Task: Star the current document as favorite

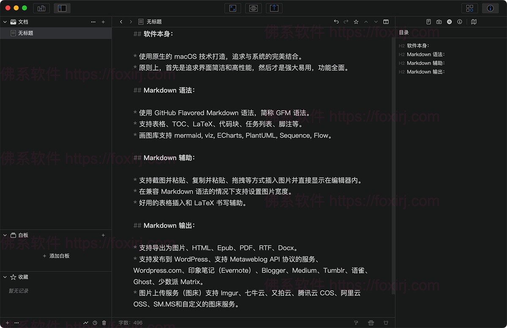Action: point(356,22)
